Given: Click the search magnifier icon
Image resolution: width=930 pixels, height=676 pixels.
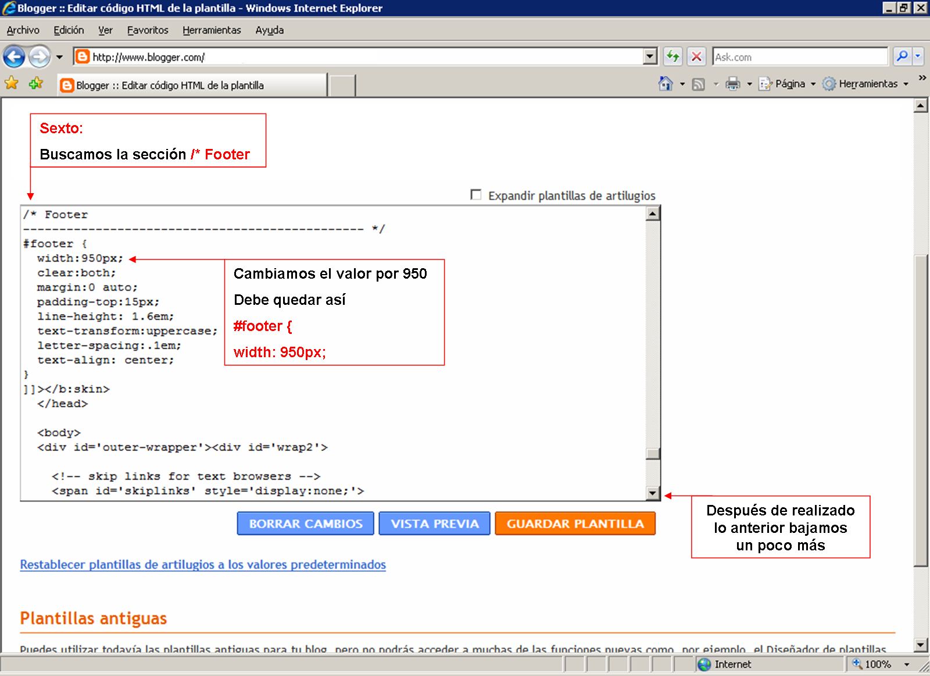Looking at the screenshot, I should [x=902, y=56].
